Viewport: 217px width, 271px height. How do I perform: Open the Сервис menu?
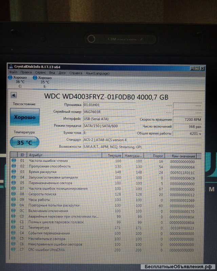tap(40, 72)
